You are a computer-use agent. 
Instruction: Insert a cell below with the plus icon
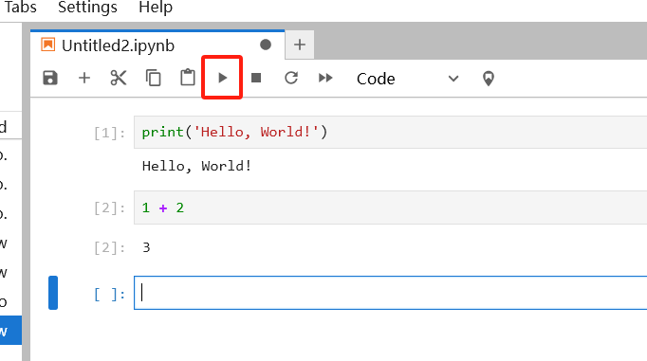[x=84, y=78]
